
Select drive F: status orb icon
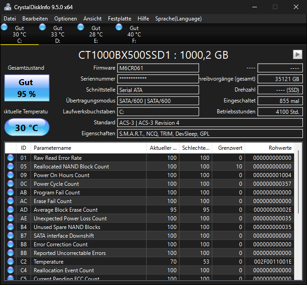point(119,27)
